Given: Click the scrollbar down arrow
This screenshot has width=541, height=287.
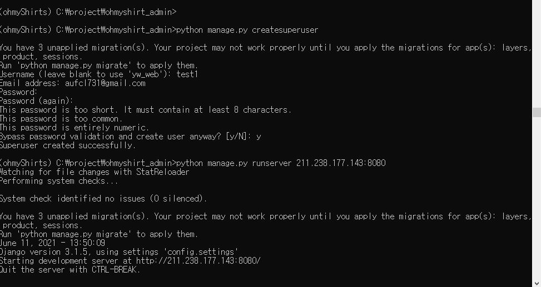Looking at the screenshot, I should click(x=537, y=283).
